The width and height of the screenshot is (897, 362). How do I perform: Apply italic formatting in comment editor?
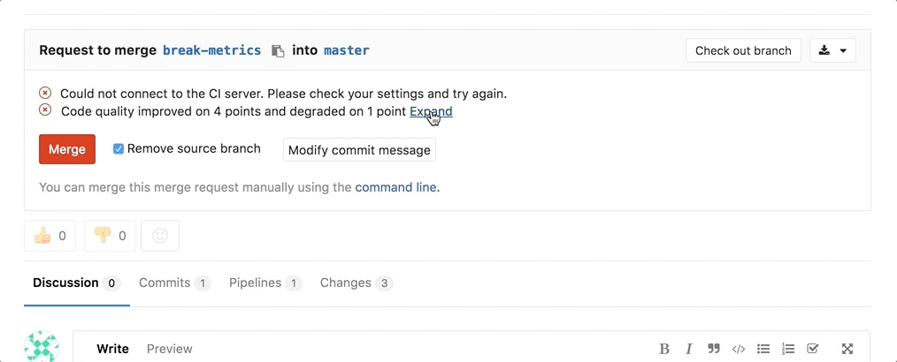point(688,349)
